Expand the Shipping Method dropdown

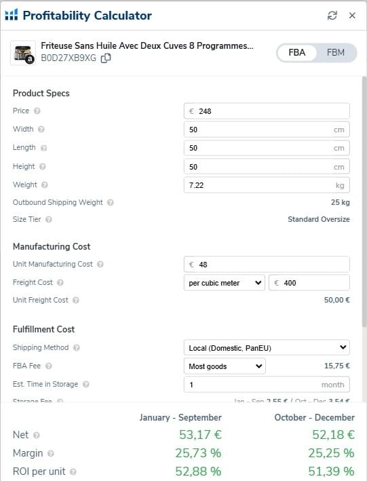[267, 348]
